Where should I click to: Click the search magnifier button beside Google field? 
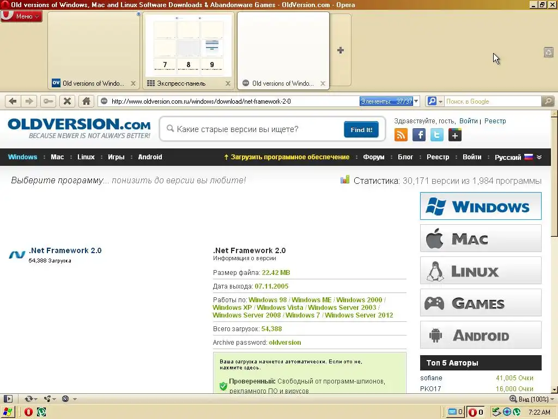click(x=548, y=101)
